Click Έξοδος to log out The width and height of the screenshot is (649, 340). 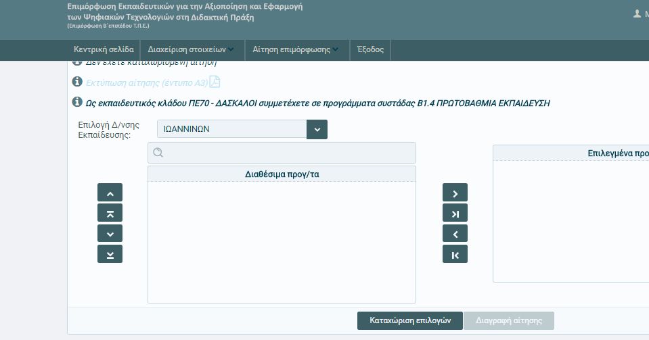(370, 49)
